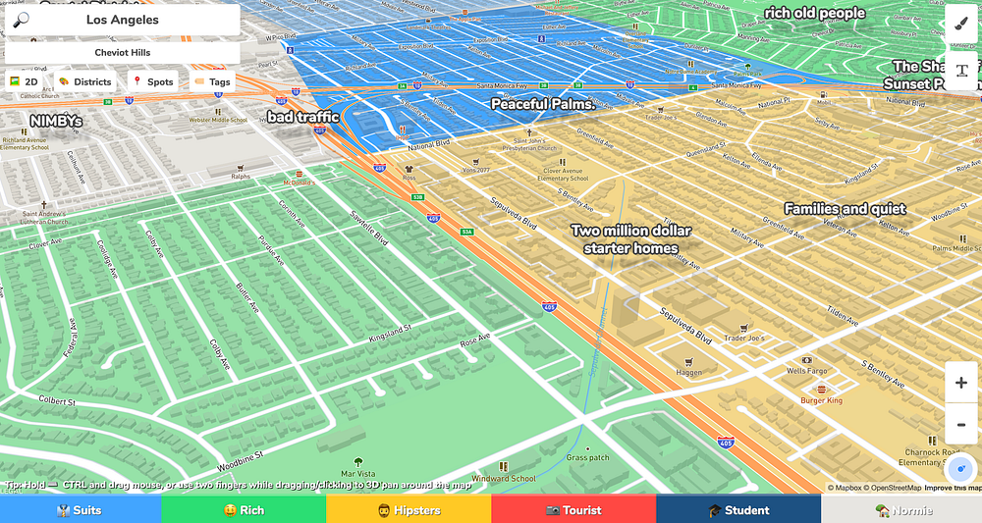Toggle the 2D map view
982x523 pixels.
pos(24,82)
